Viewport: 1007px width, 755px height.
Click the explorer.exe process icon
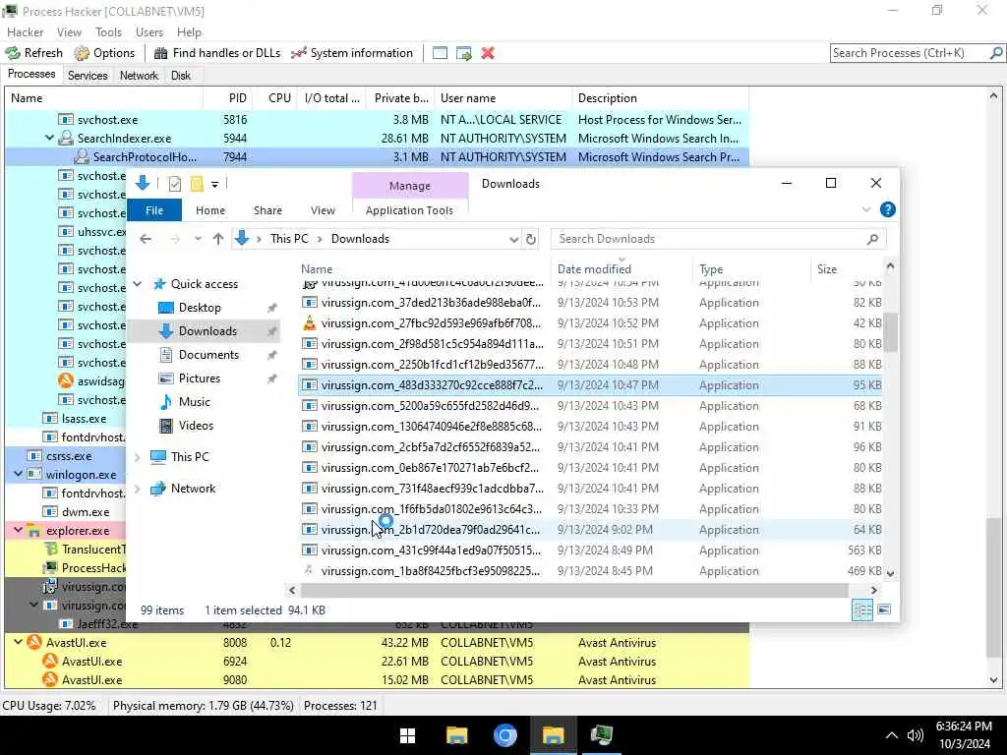[x=34, y=531]
